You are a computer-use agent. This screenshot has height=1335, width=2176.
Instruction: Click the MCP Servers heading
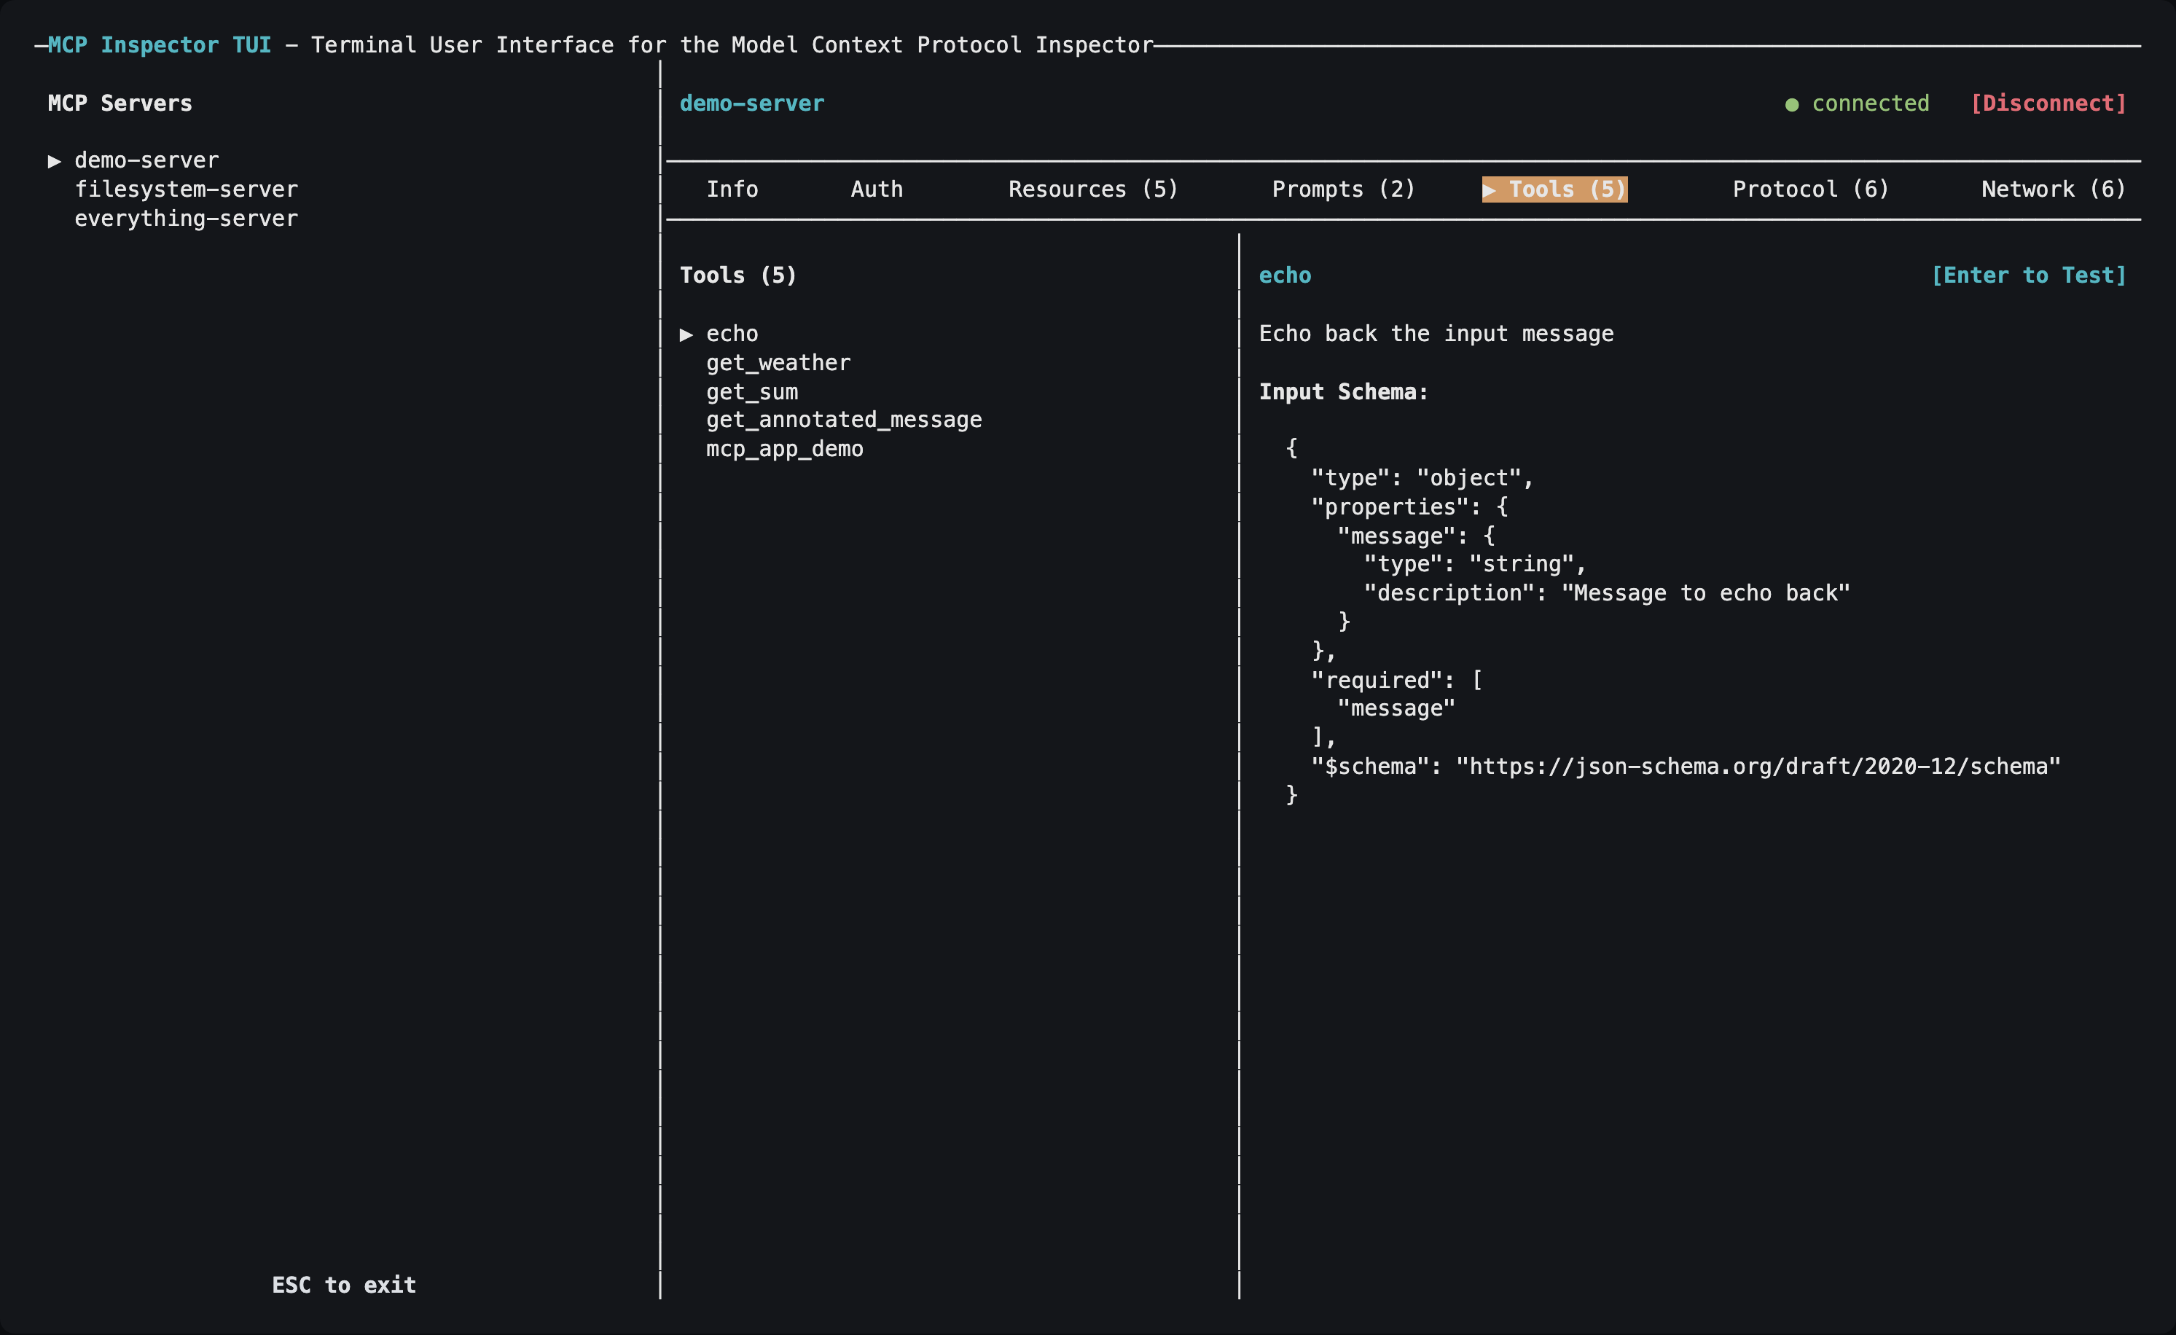120,104
